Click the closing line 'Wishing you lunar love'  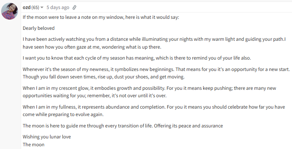[x=47, y=137]
